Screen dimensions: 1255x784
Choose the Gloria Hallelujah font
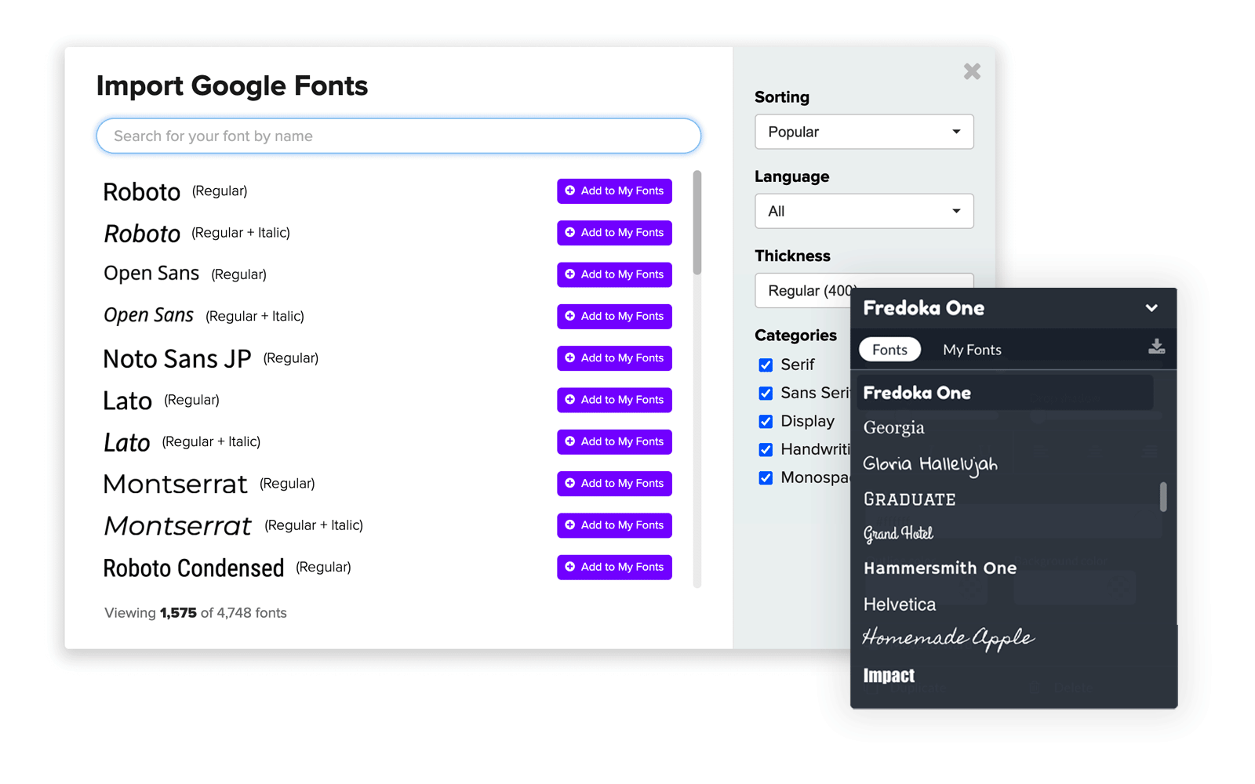point(929,463)
